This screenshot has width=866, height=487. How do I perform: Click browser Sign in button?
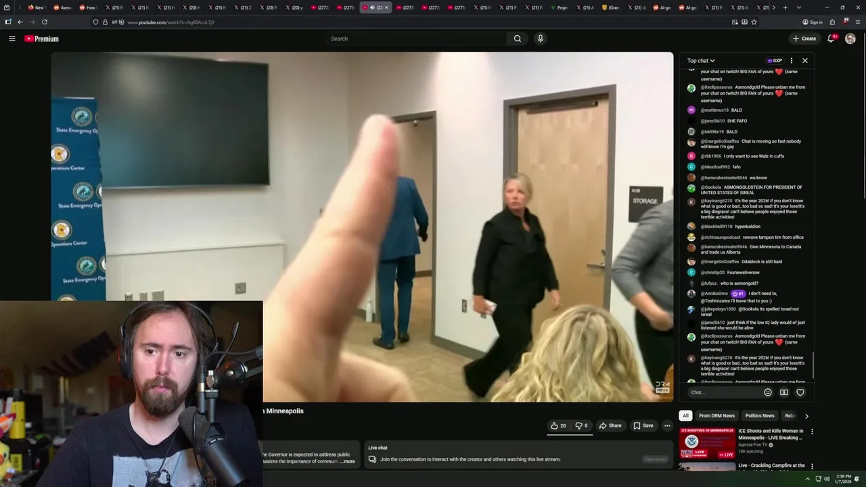pos(813,22)
